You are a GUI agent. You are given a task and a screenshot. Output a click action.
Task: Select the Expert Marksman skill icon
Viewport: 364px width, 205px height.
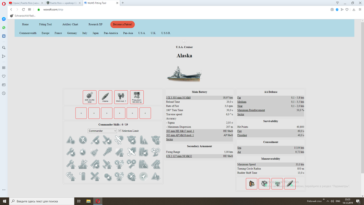pyautogui.click(x=95, y=152)
